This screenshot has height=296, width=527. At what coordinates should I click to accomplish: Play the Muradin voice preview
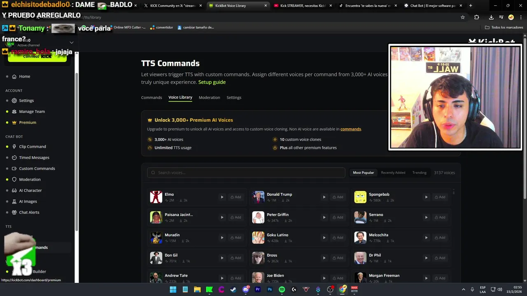point(222,238)
